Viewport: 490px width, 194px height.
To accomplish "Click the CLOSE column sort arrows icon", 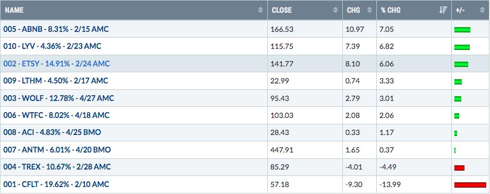I will [335, 10].
